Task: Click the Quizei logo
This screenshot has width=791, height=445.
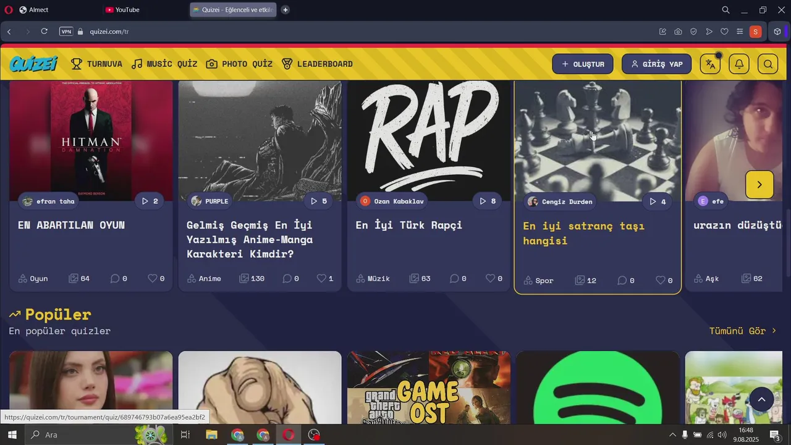Action: click(33, 64)
